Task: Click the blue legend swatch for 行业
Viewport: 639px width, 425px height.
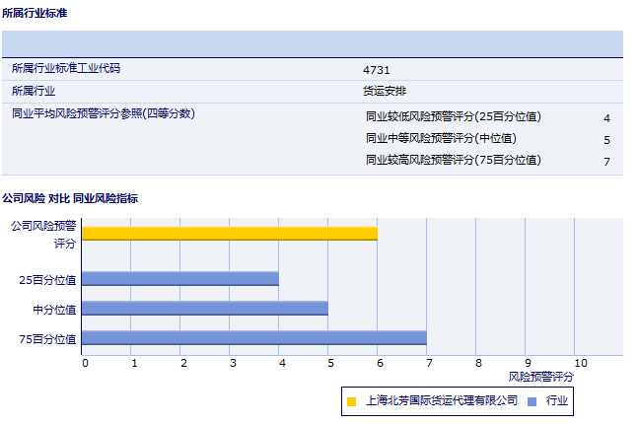Action: pos(532,401)
